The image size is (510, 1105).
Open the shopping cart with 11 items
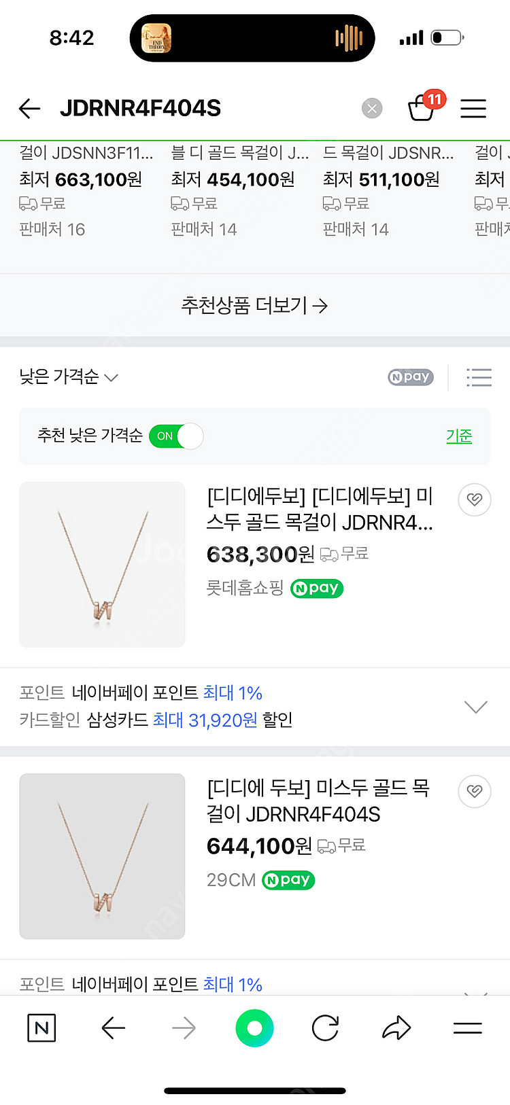click(x=422, y=109)
